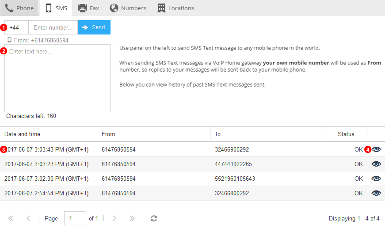This screenshot has height=228, width=385.
Task: Refresh the SMS history list
Action: [x=154, y=218]
